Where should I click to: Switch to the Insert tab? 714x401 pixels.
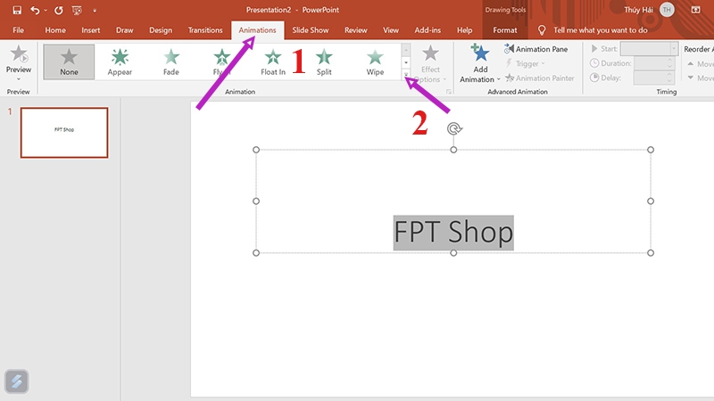click(91, 30)
